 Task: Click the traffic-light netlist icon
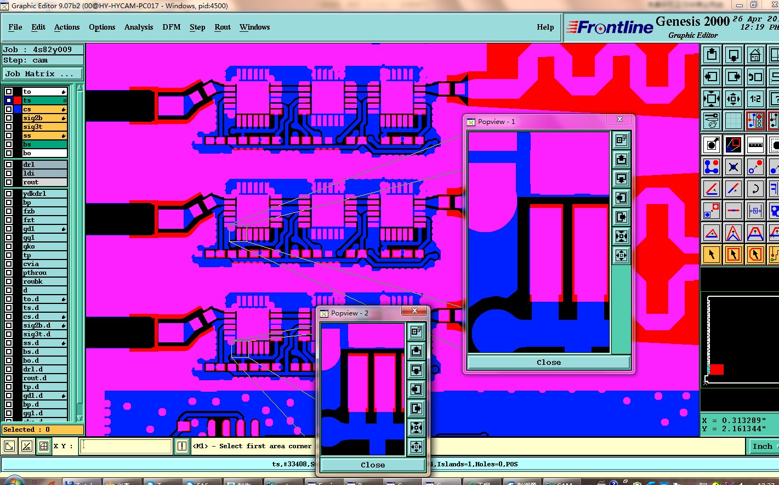(755, 120)
